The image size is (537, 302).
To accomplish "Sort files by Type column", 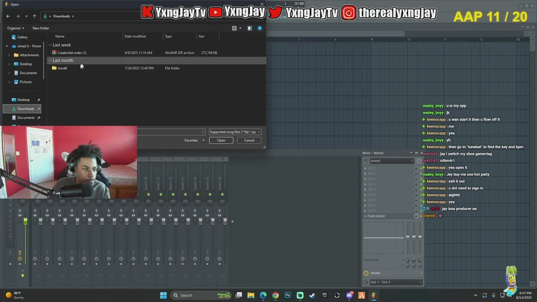I will [168, 36].
